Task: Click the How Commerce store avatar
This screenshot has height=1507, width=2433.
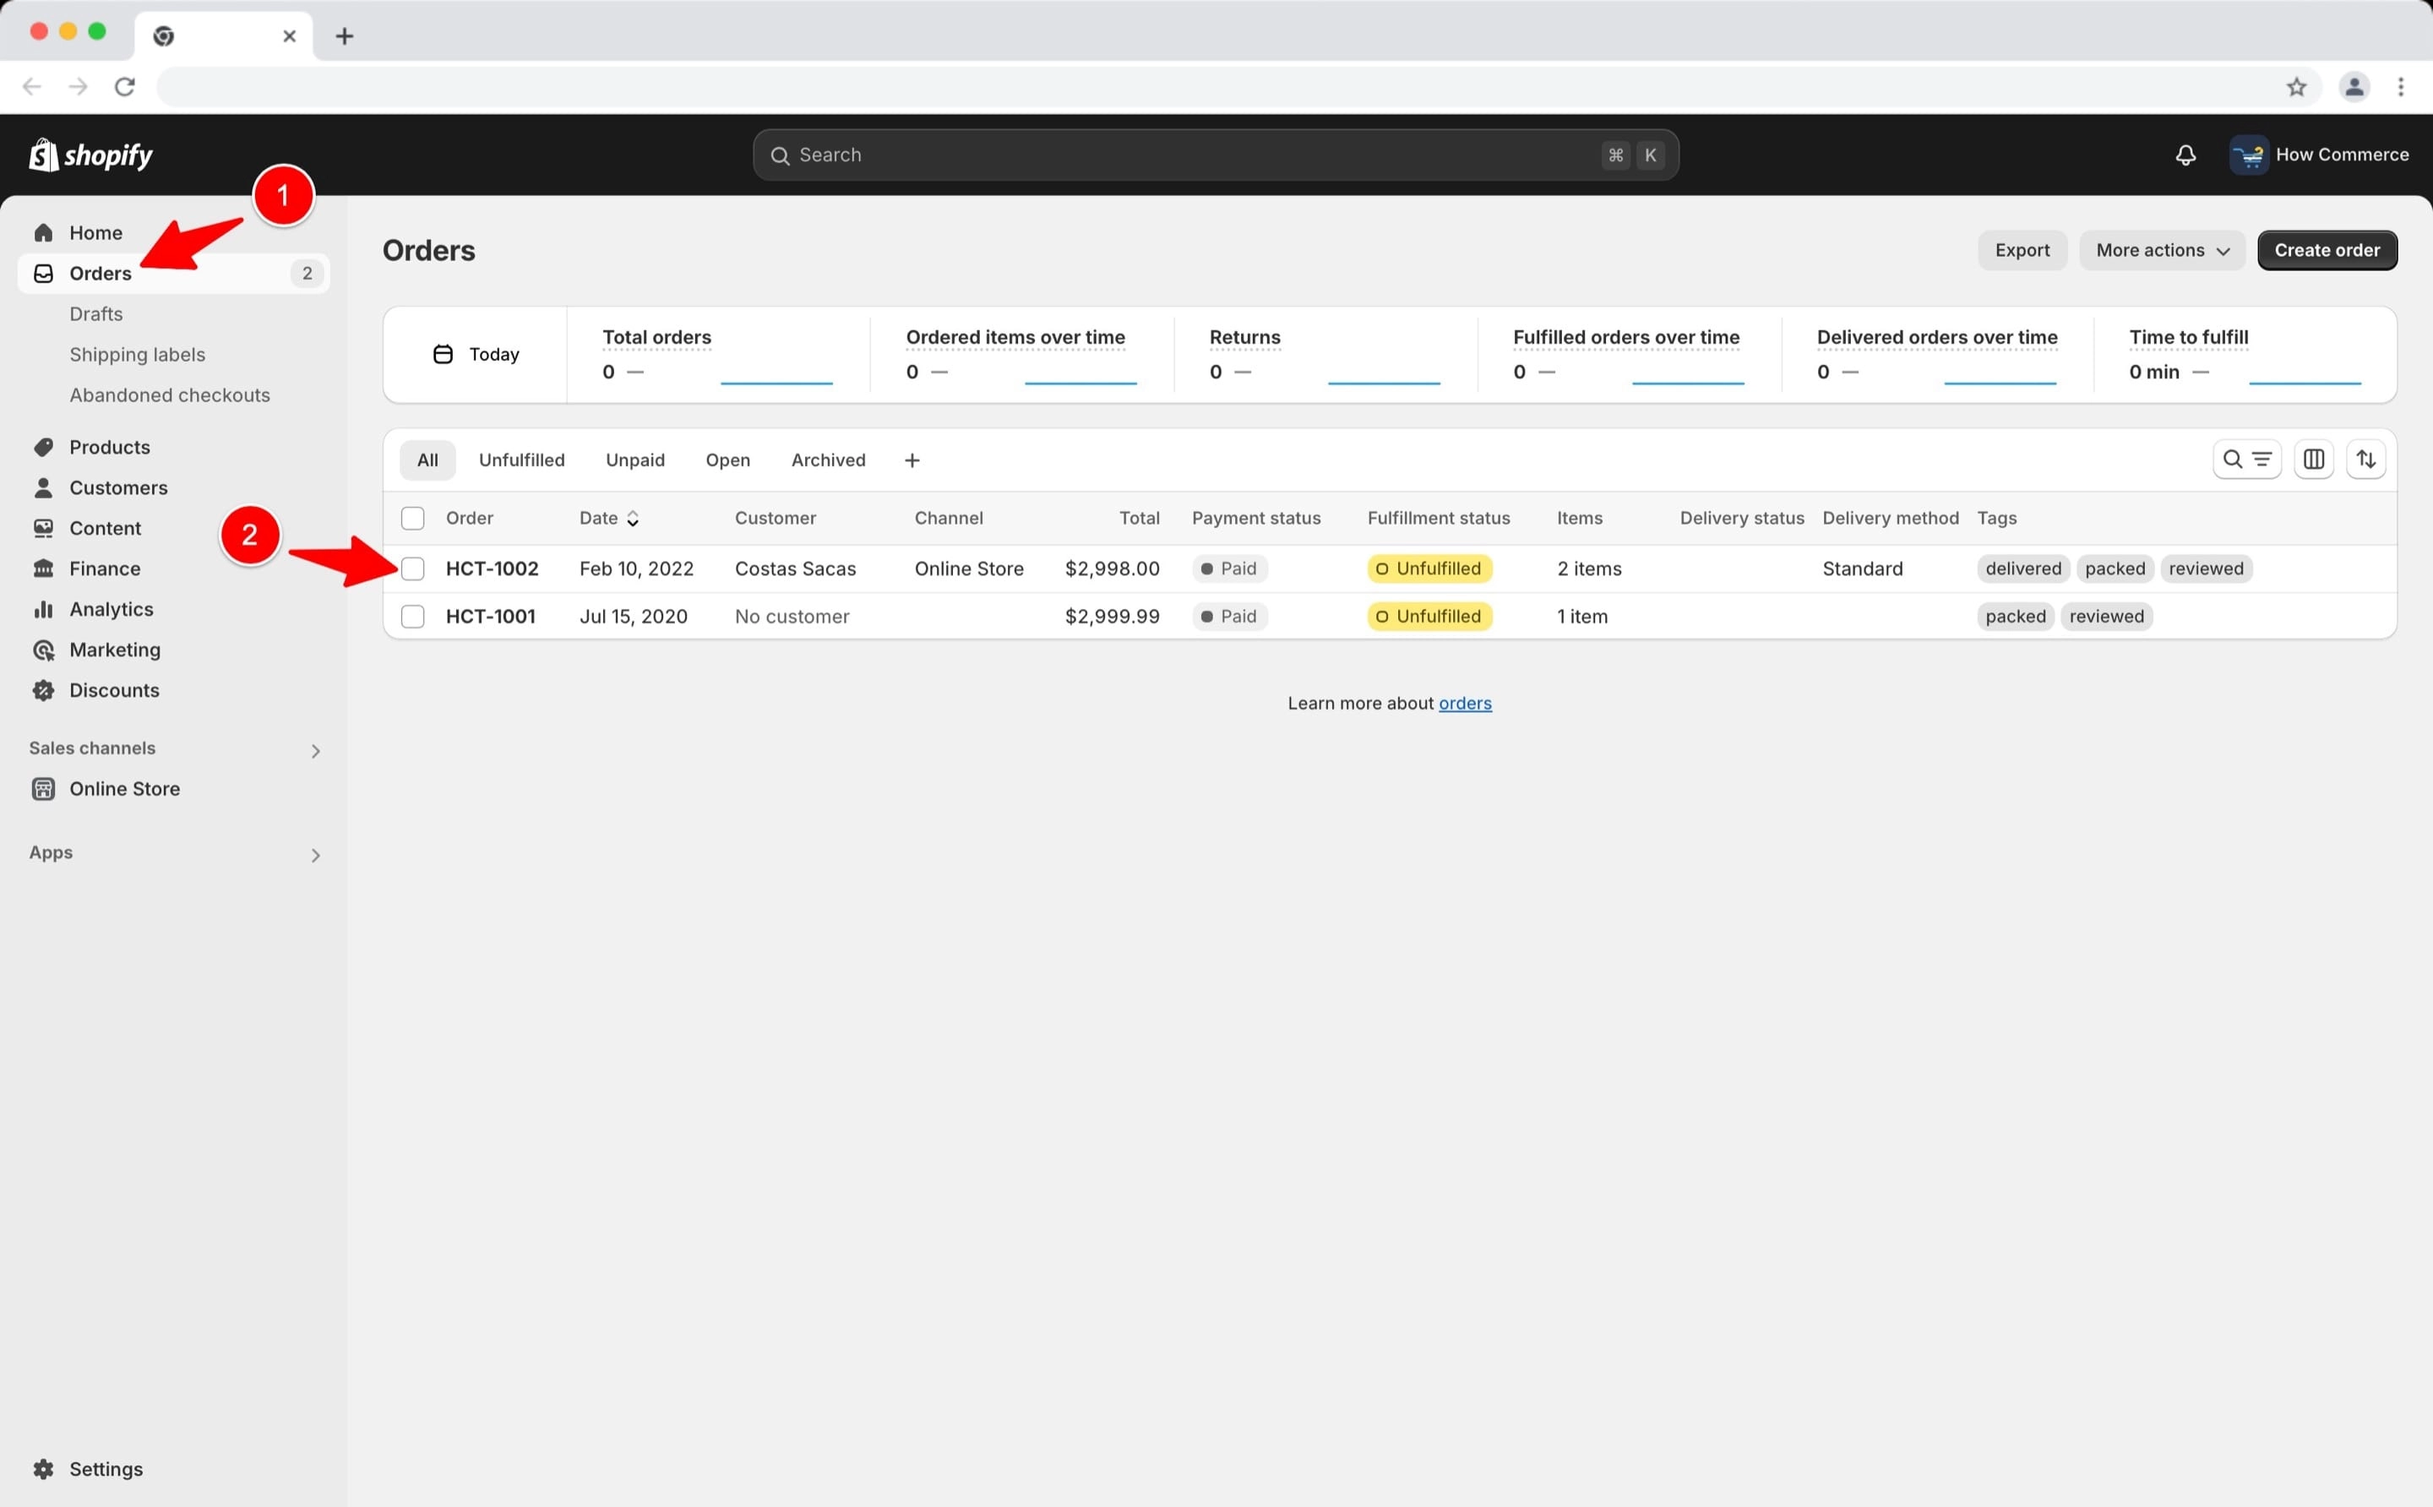Action: [x=2249, y=155]
